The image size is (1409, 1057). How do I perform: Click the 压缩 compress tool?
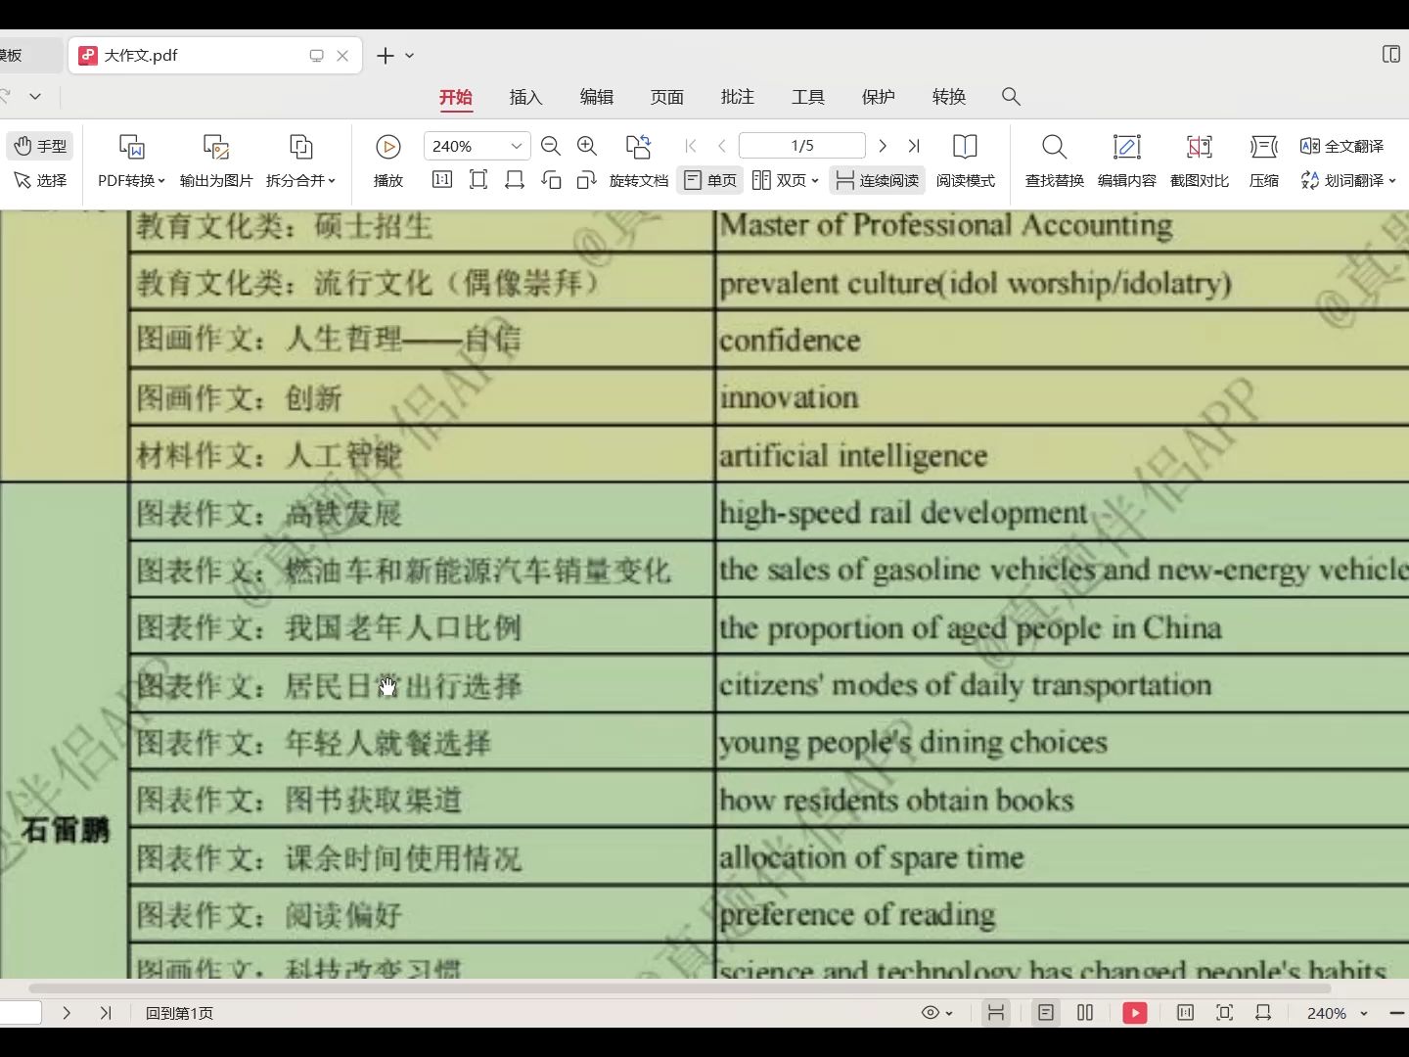[x=1263, y=161]
